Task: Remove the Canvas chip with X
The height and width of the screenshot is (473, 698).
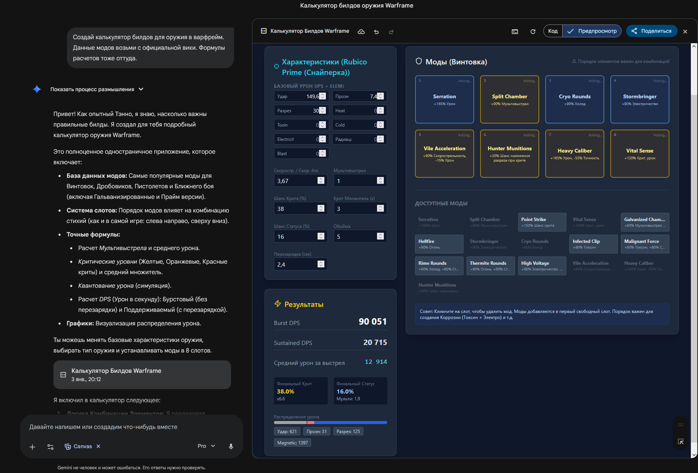Action: coord(98,446)
